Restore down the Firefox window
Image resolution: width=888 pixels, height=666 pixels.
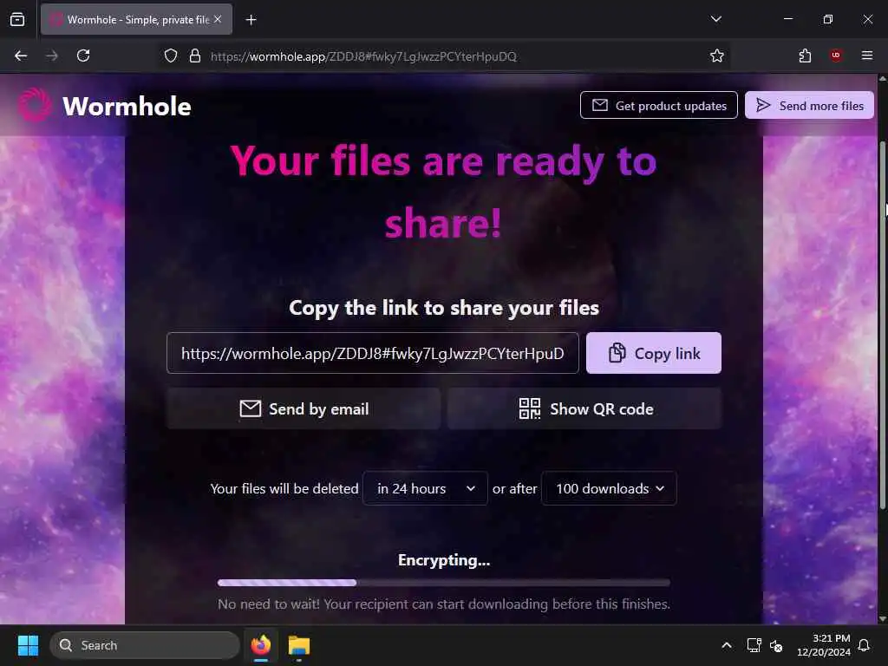pyautogui.click(x=828, y=19)
